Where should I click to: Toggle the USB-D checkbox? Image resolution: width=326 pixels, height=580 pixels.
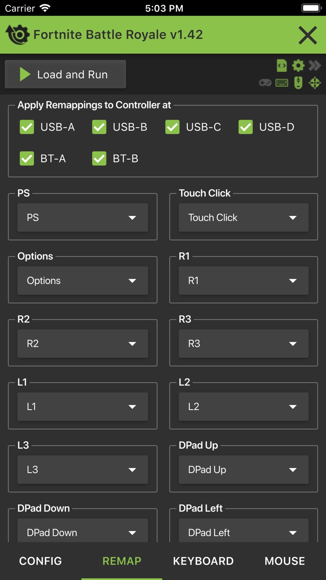point(246,127)
